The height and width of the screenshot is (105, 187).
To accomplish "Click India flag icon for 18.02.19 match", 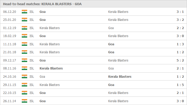I will 24,36.
